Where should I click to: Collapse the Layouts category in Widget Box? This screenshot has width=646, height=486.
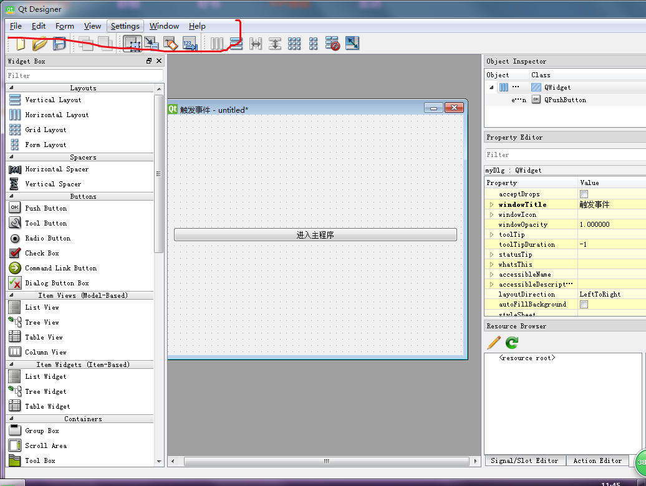(11, 88)
